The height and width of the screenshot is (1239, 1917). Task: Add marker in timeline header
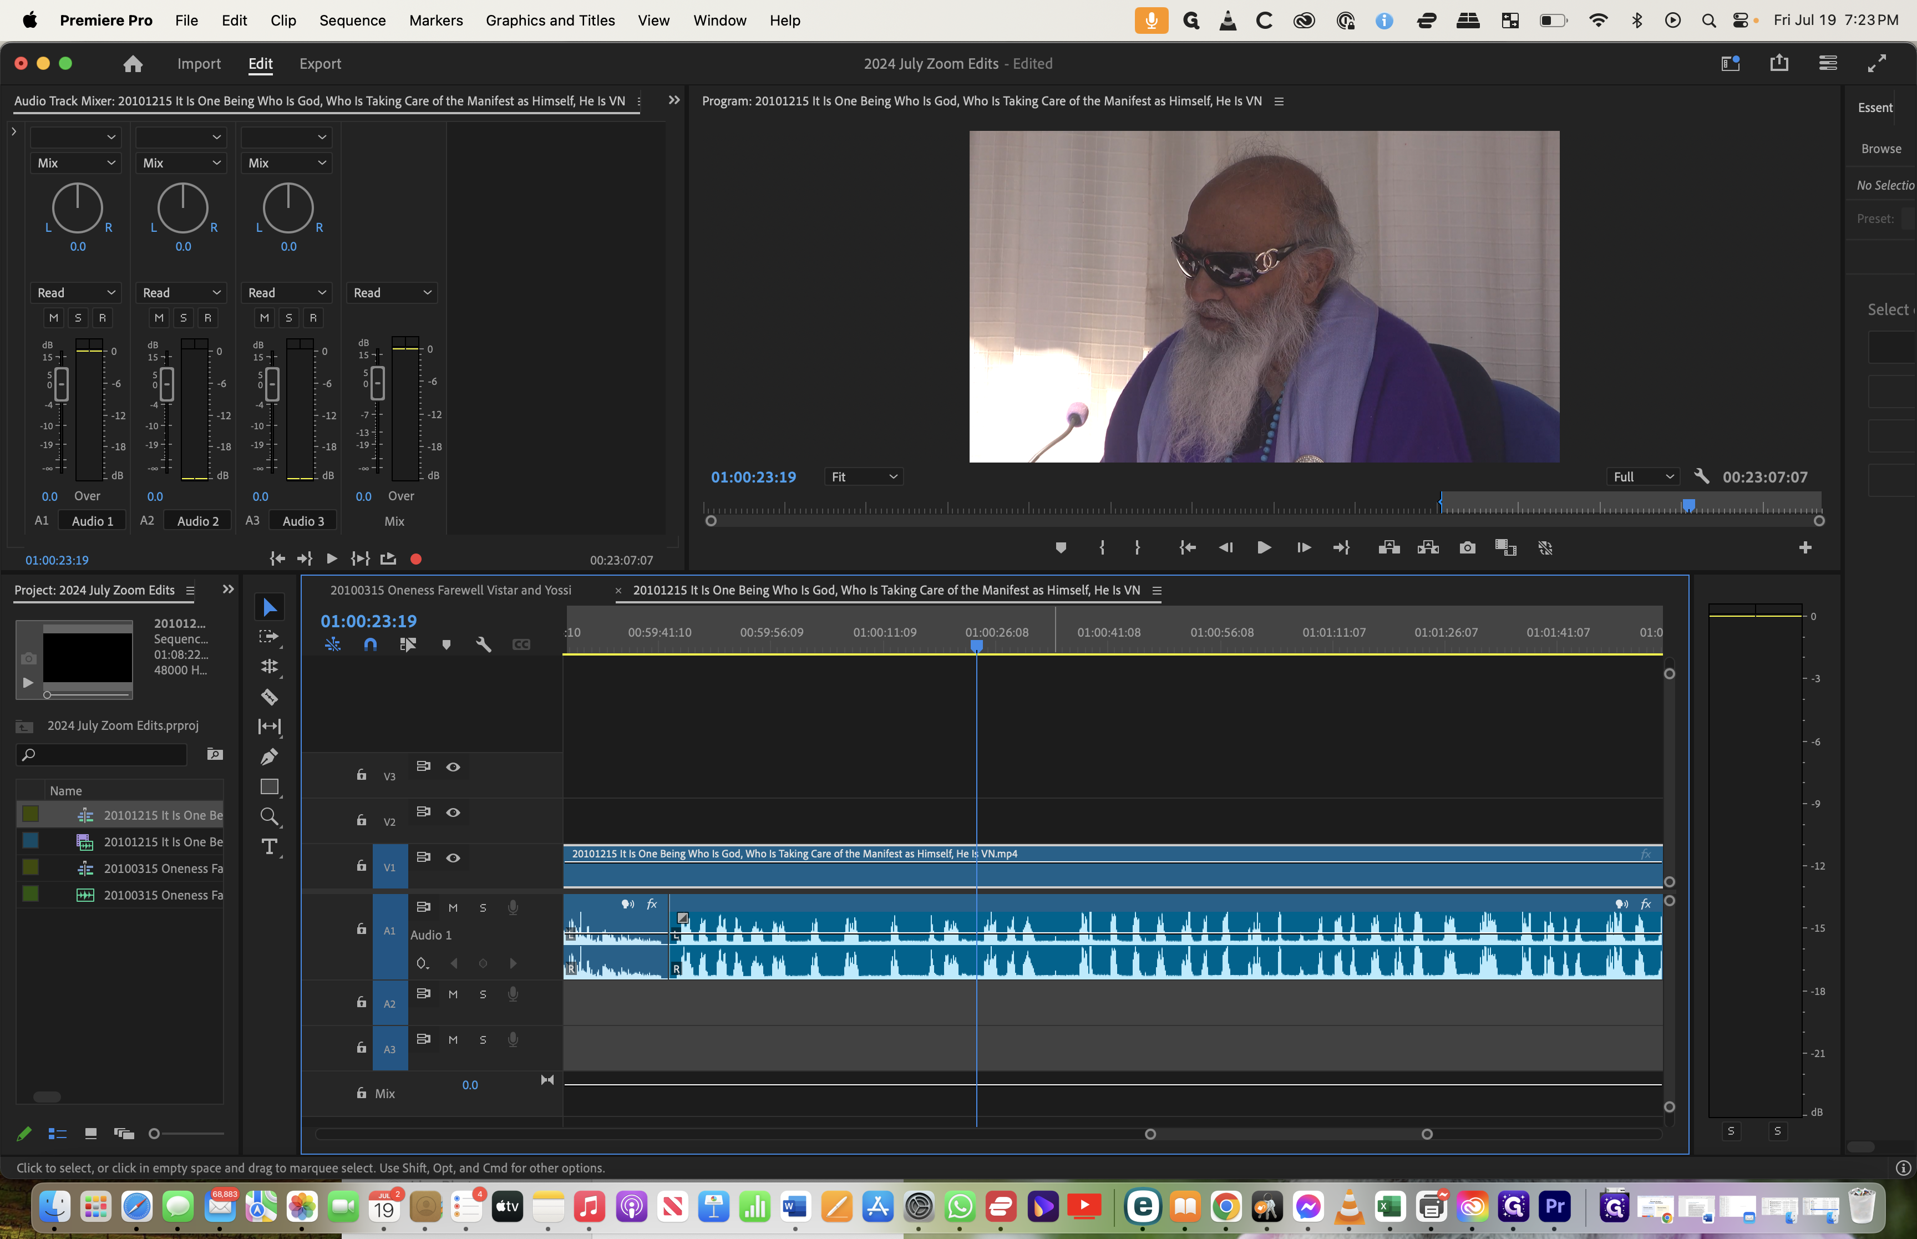pos(447,644)
